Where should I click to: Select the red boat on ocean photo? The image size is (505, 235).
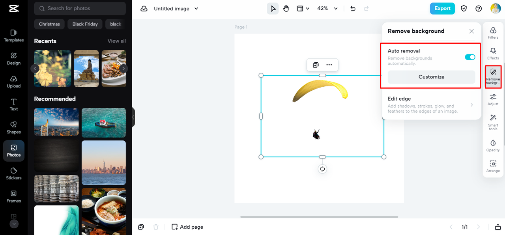click(x=104, y=123)
